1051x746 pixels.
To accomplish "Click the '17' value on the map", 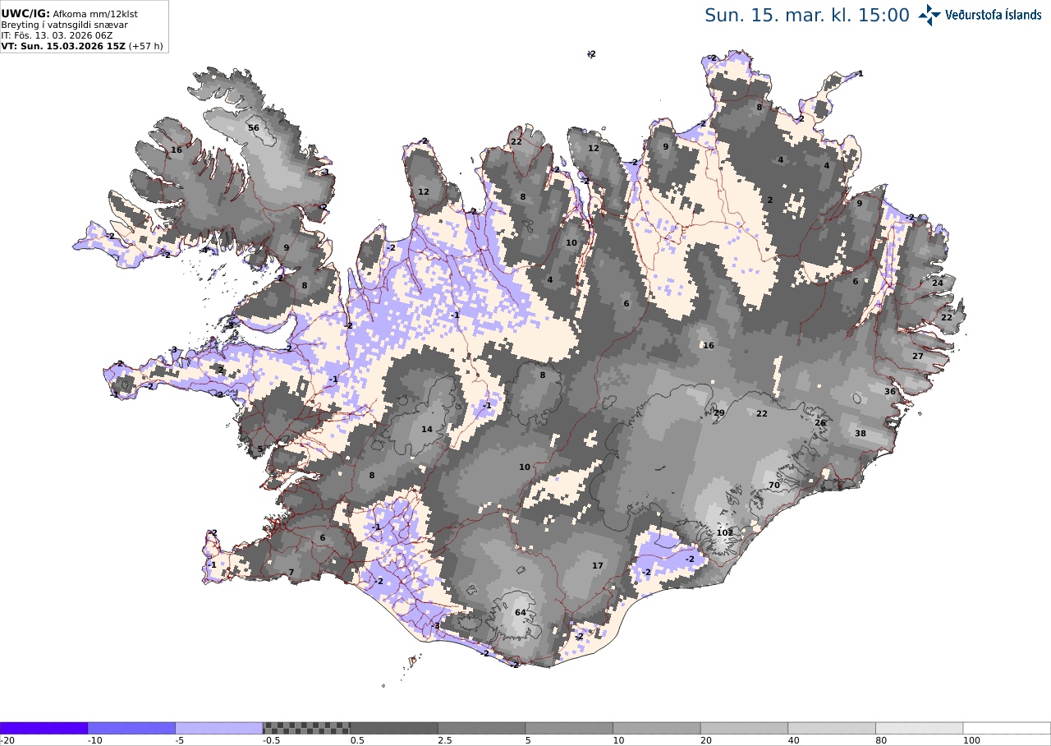I will tap(598, 566).
